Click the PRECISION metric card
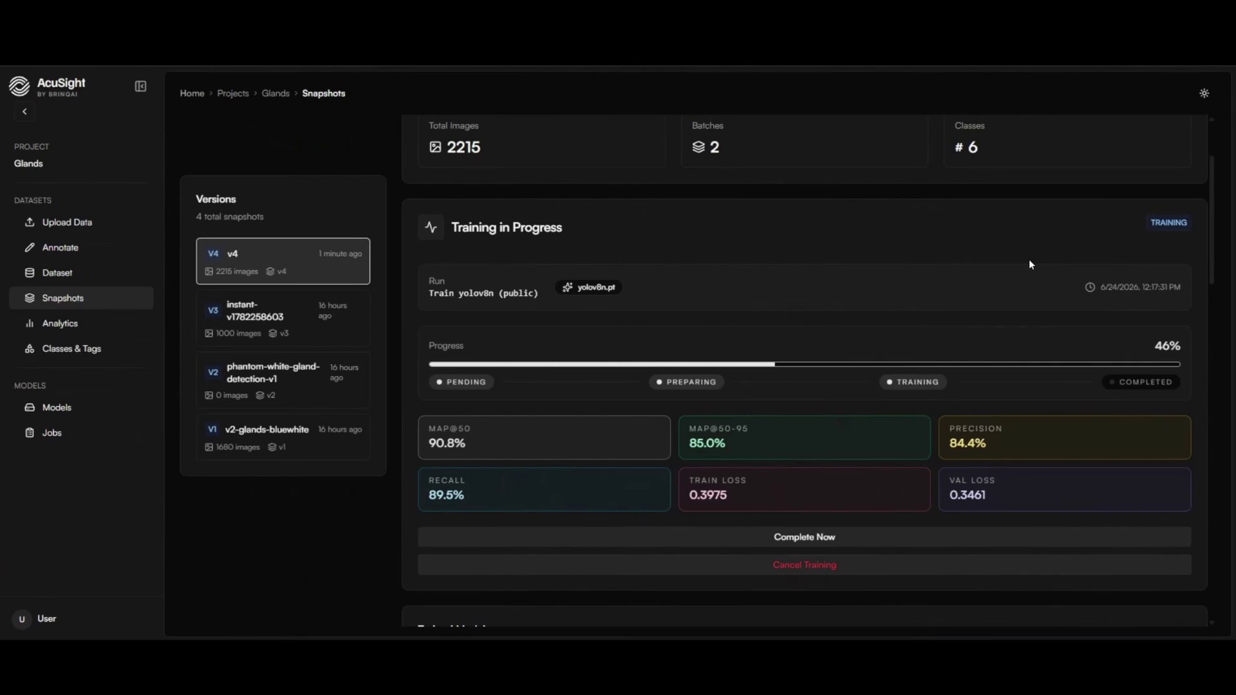The height and width of the screenshot is (695, 1236). point(1065,438)
